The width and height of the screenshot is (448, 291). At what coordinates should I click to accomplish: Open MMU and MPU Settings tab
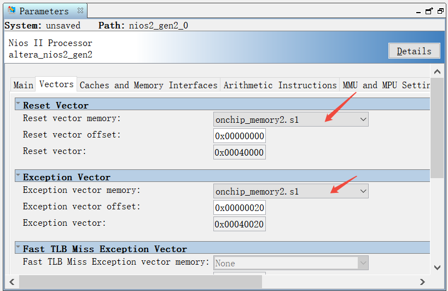(x=385, y=85)
